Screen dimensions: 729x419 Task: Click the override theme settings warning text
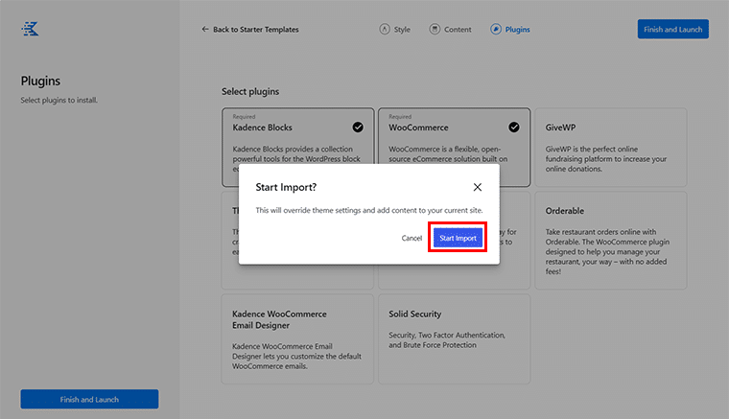pyautogui.click(x=369, y=210)
